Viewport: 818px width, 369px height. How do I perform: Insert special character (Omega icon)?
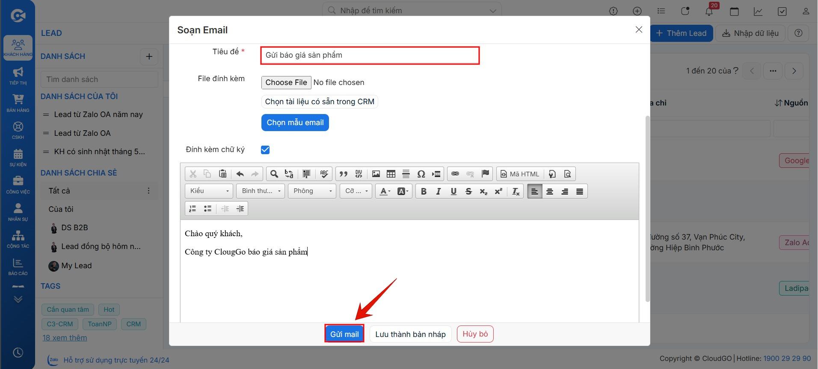(x=421, y=174)
